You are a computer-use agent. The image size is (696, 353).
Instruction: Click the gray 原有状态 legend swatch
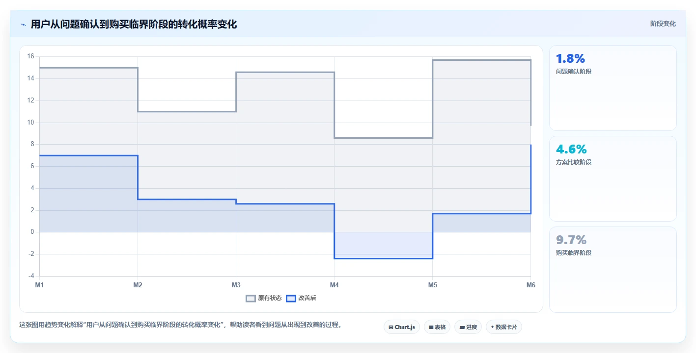[251, 298]
